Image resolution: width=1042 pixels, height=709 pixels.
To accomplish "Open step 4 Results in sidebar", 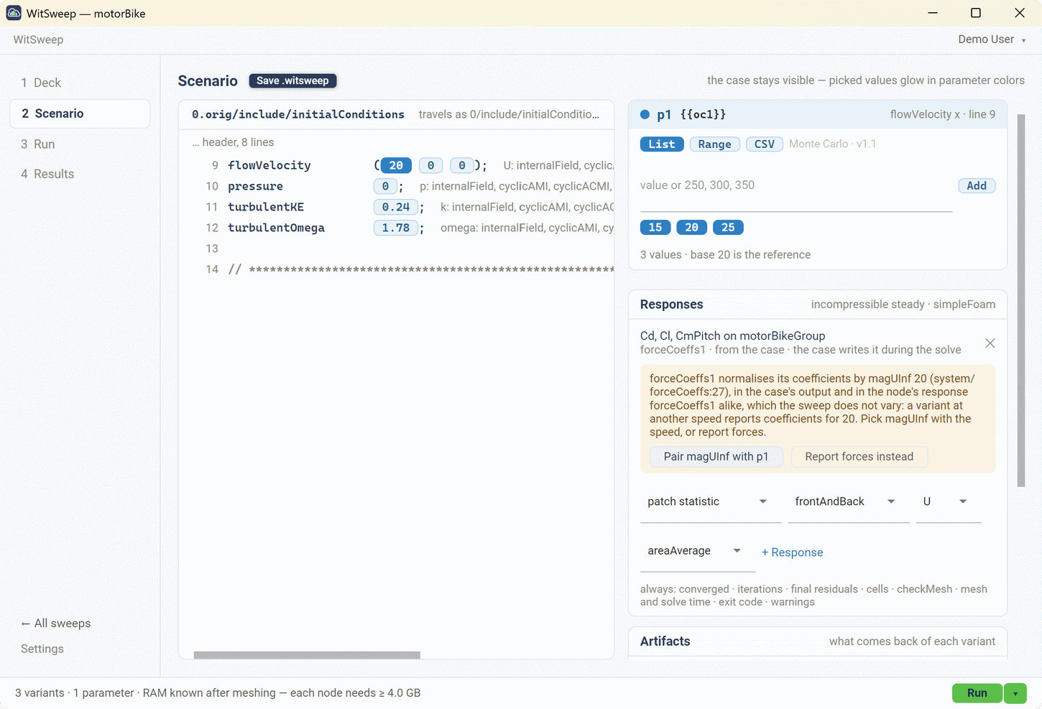I will click(80, 174).
